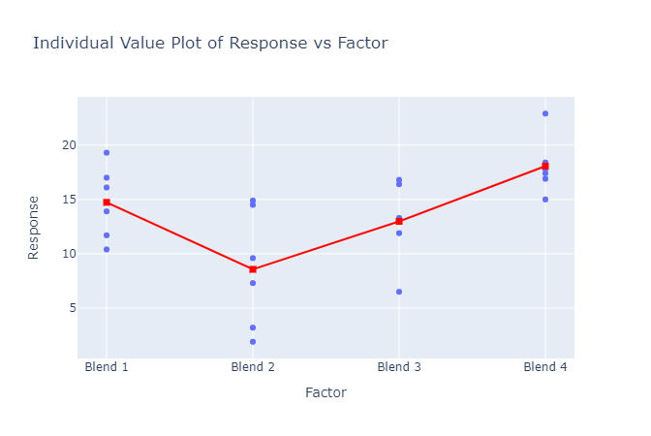The height and width of the screenshot is (436, 651).
Task: Click the chart title text
Action: click(x=210, y=43)
